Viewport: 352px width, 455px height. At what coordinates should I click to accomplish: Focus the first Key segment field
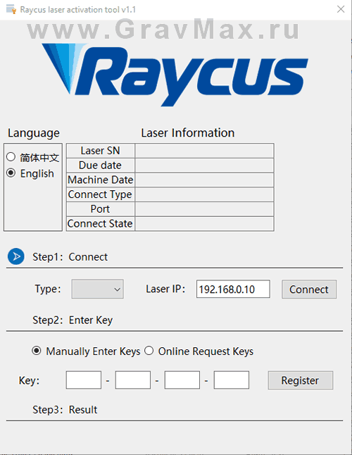pos(84,380)
